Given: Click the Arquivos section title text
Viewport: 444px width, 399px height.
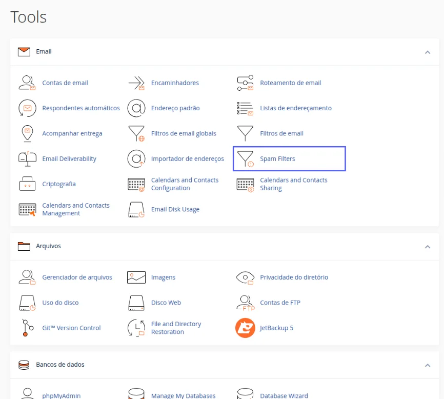Looking at the screenshot, I should [48, 246].
